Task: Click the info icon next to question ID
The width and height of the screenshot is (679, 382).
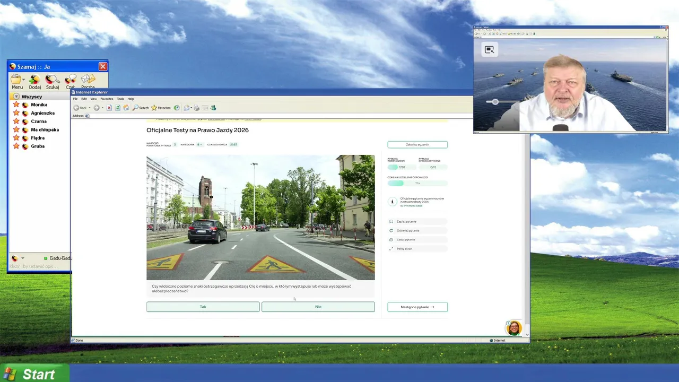Action: [392, 202]
